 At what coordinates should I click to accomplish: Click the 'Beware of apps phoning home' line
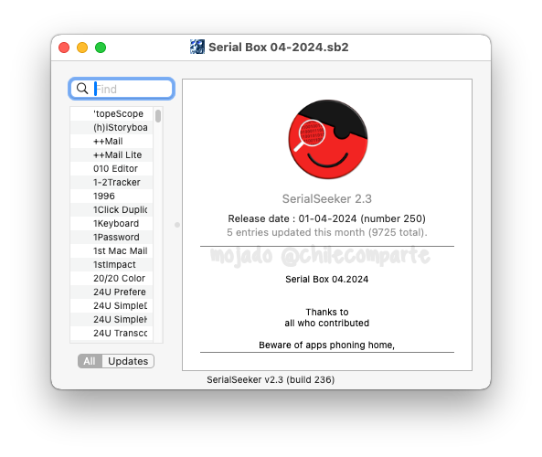click(326, 345)
